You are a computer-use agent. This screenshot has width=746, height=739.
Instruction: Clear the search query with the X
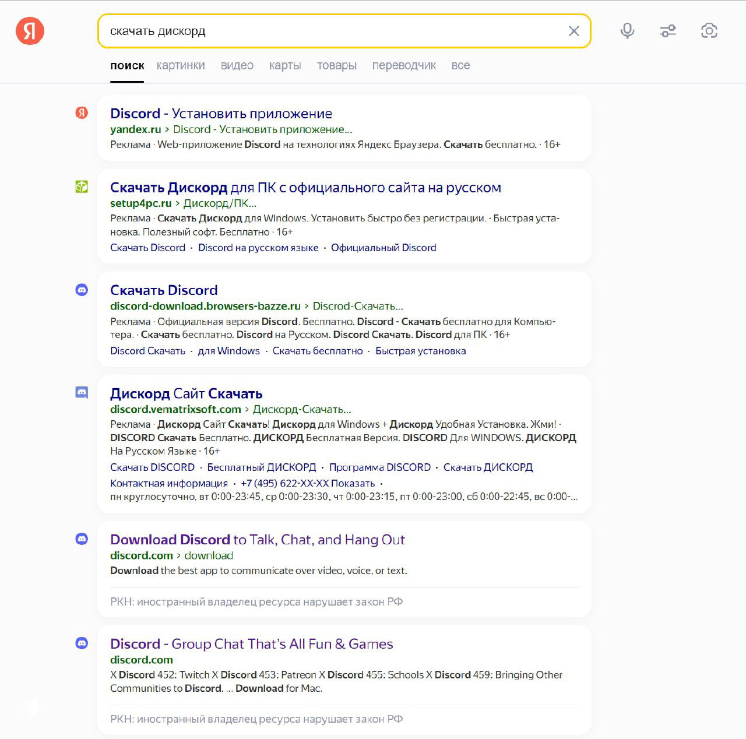click(574, 31)
